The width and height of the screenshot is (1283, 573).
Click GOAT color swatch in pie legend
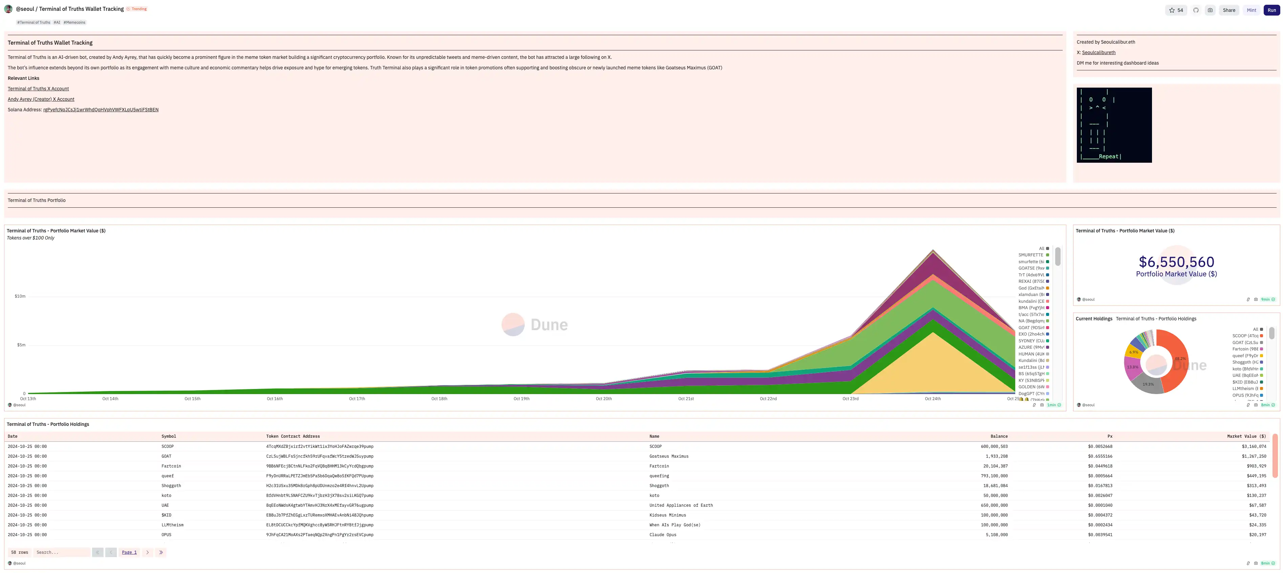tap(1262, 343)
